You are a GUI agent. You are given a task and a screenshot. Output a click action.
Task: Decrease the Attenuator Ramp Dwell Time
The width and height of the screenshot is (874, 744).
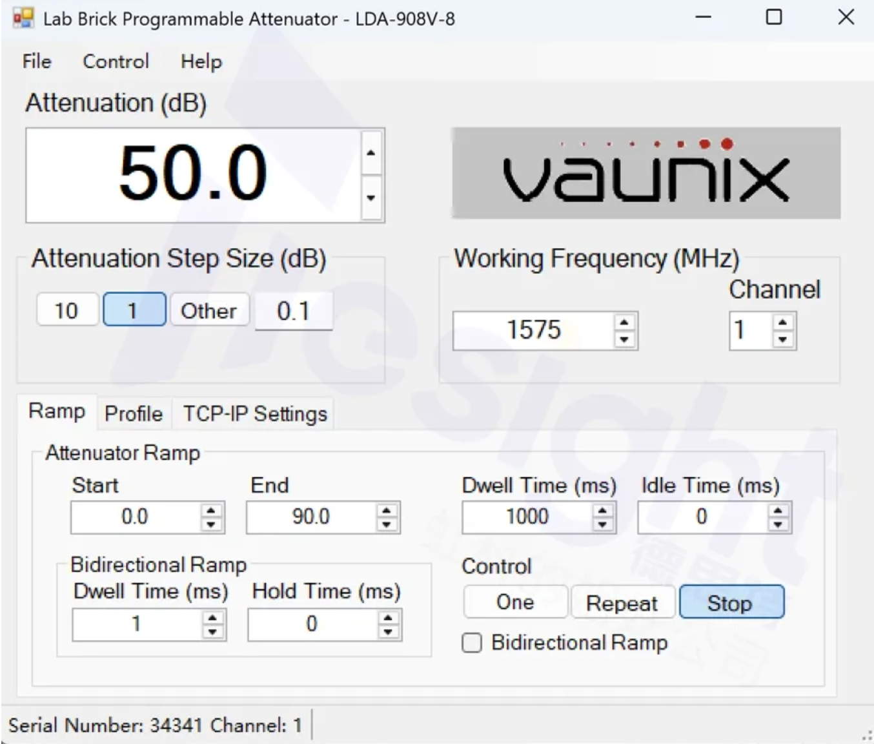point(602,524)
